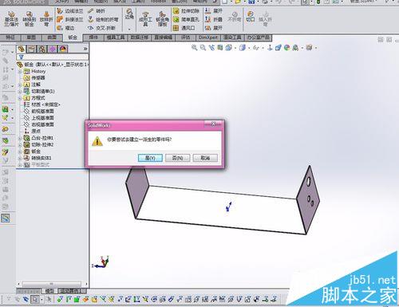Image resolution: width=399 pixels, height=307 pixels.
Task: Click the Rip (切口) tool
Action: pyautogui.click(x=250, y=16)
